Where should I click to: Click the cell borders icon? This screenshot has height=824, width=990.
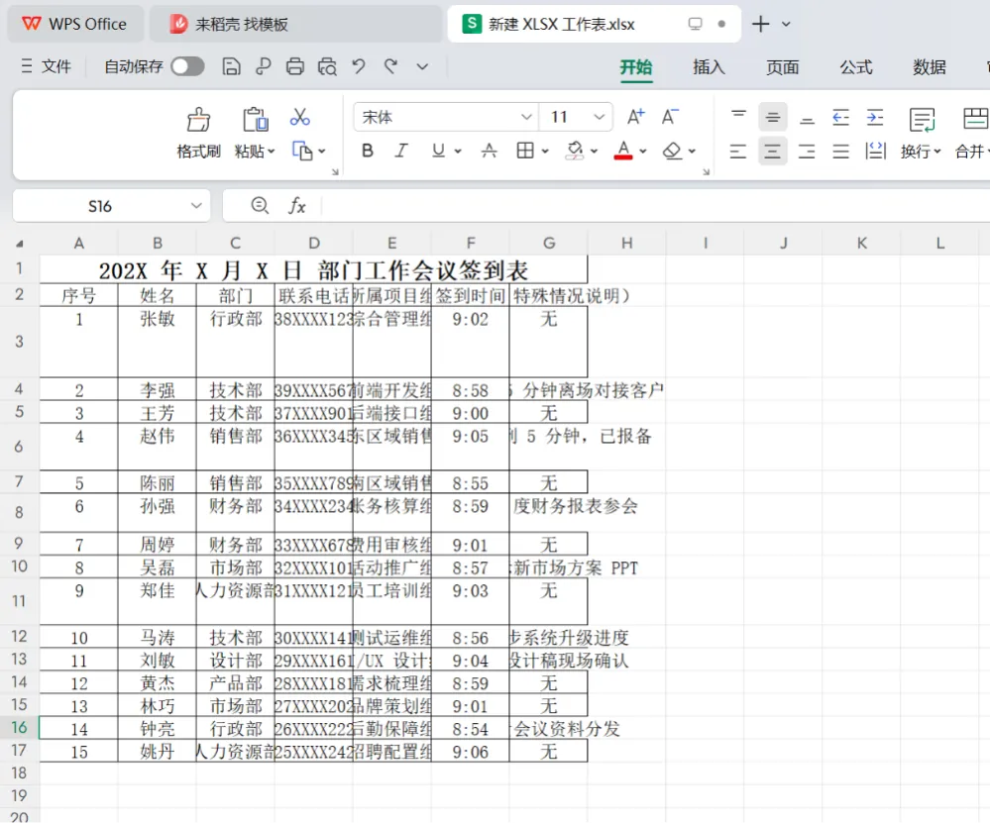tap(525, 151)
